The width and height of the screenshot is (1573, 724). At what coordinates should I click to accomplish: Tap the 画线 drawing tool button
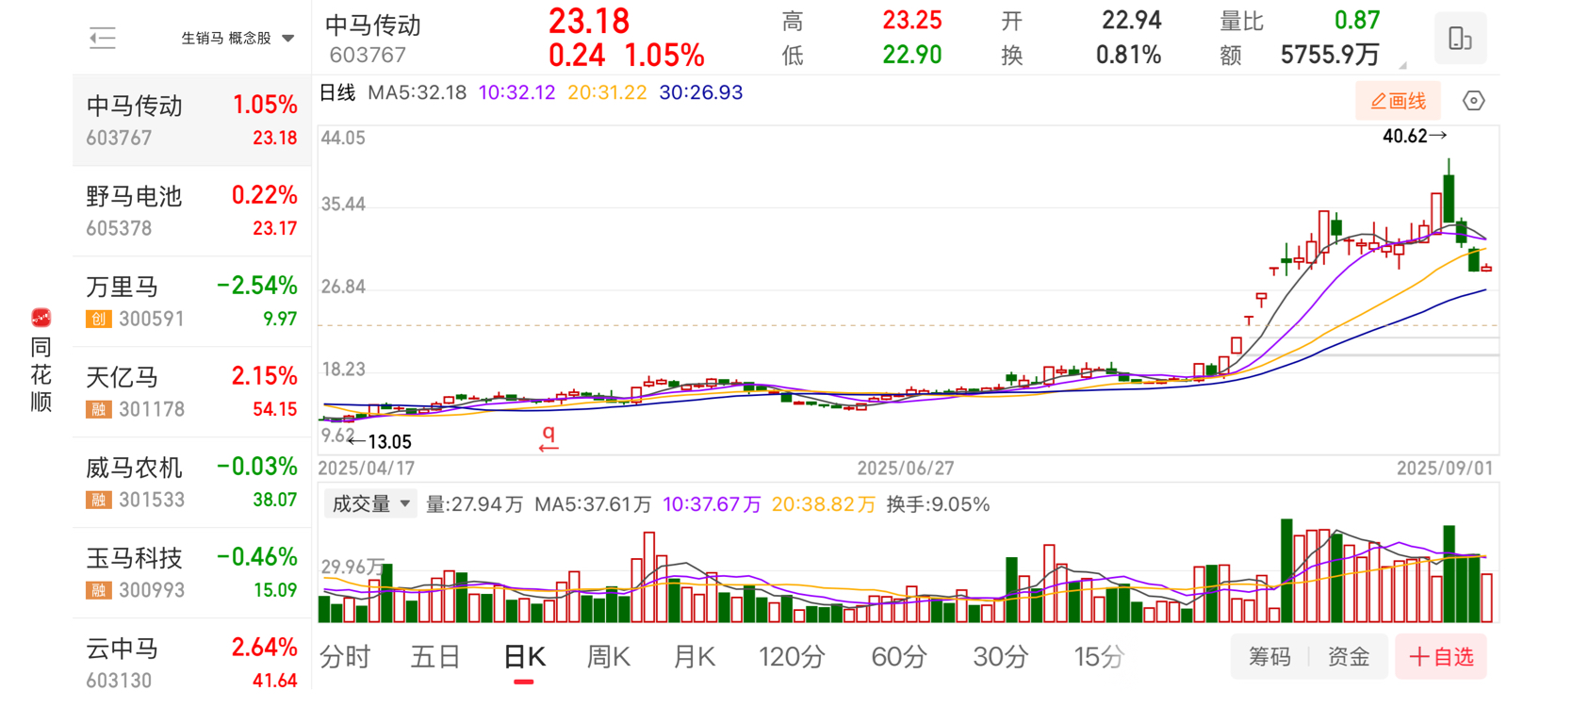pyautogui.click(x=1398, y=101)
